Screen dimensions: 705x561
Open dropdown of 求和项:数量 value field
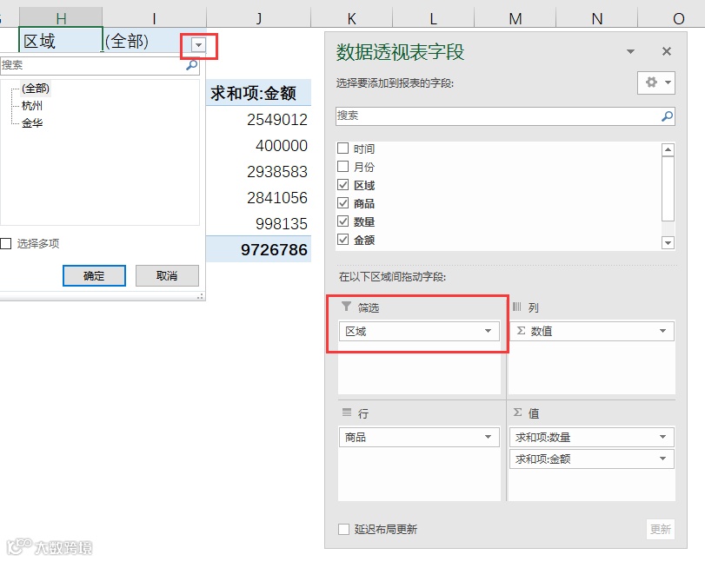coord(662,437)
